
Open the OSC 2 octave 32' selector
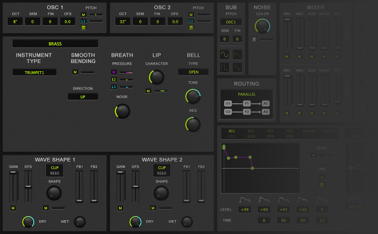(123, 21)
